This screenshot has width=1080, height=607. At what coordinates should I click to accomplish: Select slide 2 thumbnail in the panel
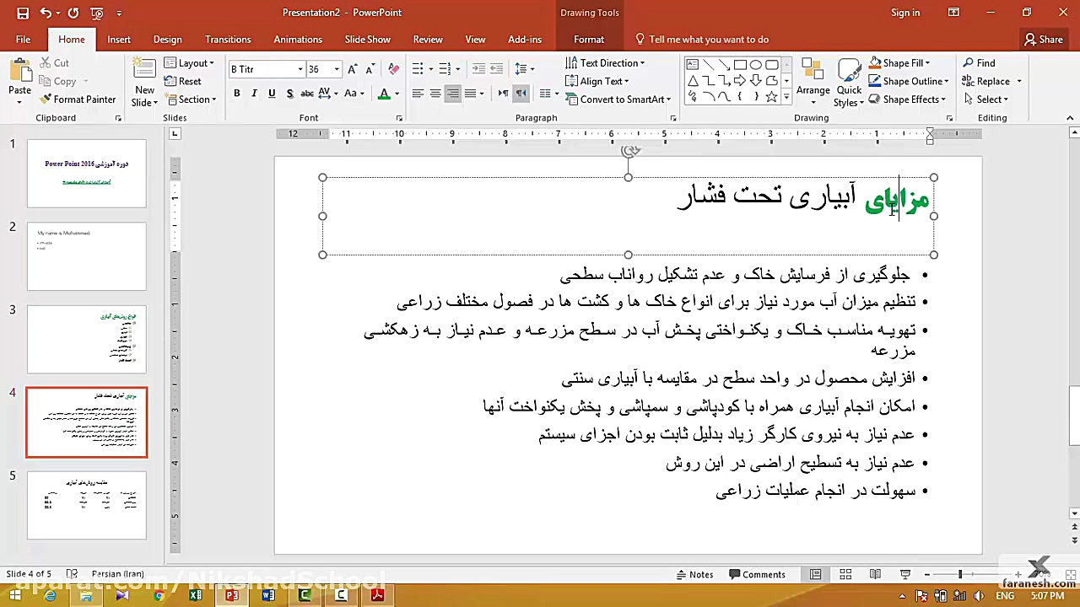(86, 256)
